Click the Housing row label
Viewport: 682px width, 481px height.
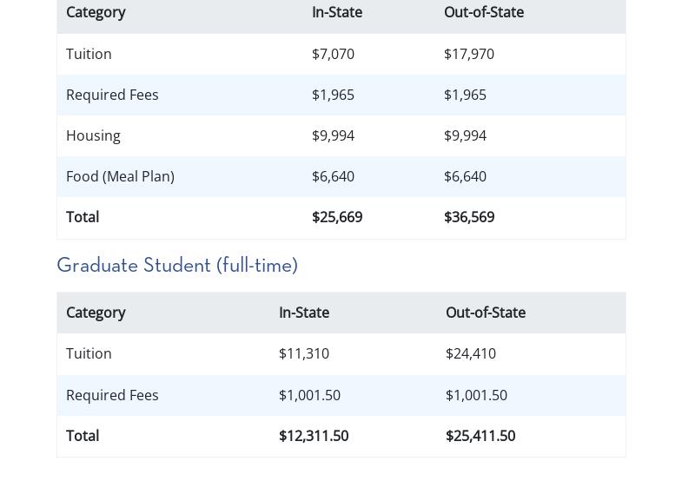tap(93, 135)
